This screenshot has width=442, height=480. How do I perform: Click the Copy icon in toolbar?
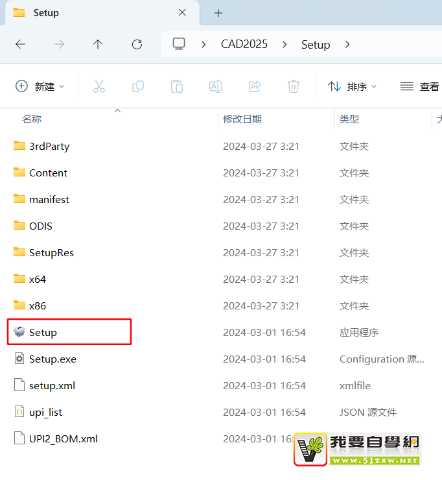(x=137, y=86)
